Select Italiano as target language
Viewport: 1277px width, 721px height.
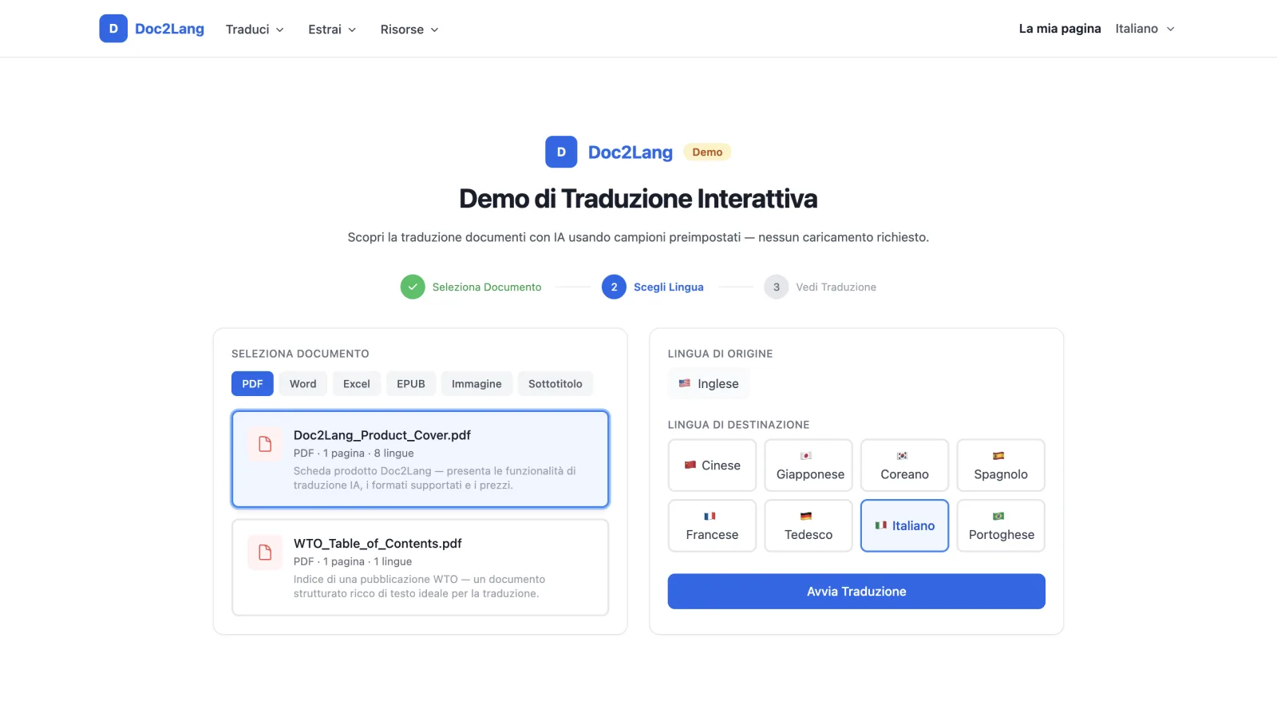[x=904, y=525]
